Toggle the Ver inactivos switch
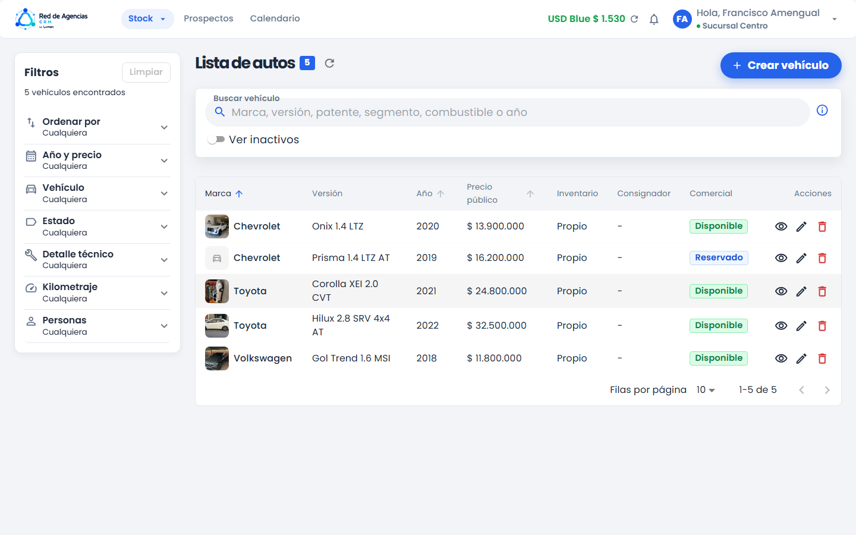 pyautogui.click(x=216, y=140)
